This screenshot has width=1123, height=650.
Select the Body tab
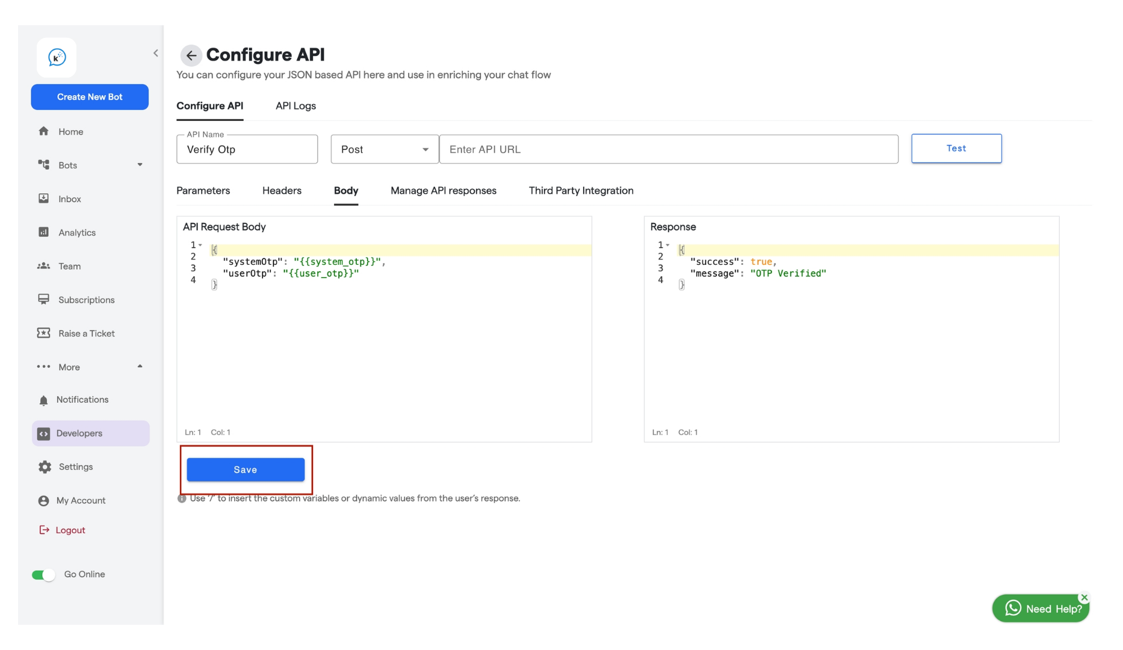click(346, 191)
